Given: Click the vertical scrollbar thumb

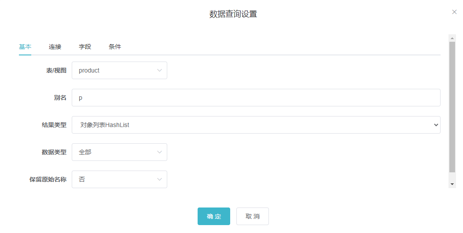Looking at the screenshot, I should (452, 107).
